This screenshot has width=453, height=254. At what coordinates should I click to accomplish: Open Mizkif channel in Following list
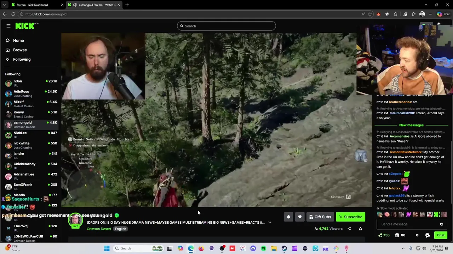[x=31, y=104]
